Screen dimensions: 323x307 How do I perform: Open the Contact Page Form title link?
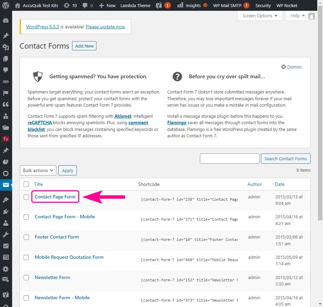(55, 197)
